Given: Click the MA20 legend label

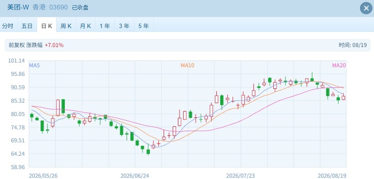Looking at the screenshot, I should pos(339,65).
